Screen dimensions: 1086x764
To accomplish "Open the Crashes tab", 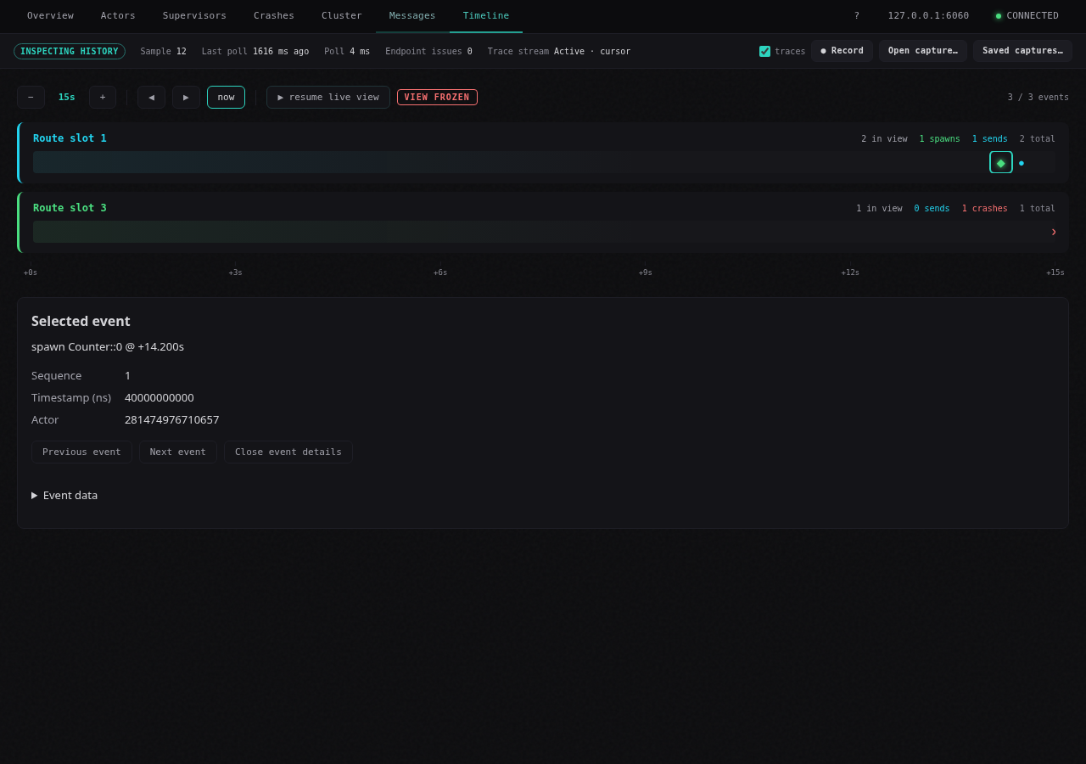I will (x=274, y=15).
